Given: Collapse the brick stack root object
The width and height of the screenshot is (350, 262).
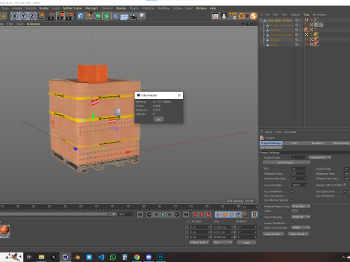Looking at the screenshot, I should coord(261,20).
